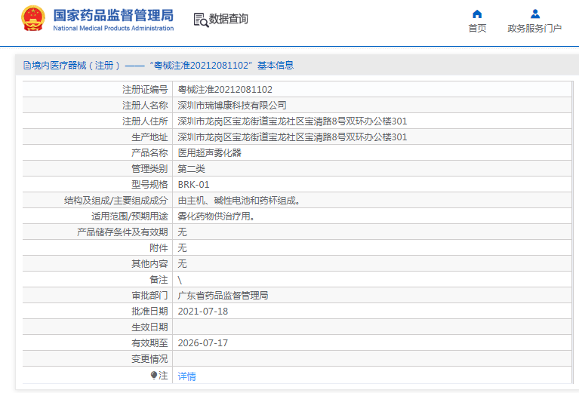Click the 批准日期 label
The width and height of the screenshot is (579, 393).
click(x=149, y=312)
